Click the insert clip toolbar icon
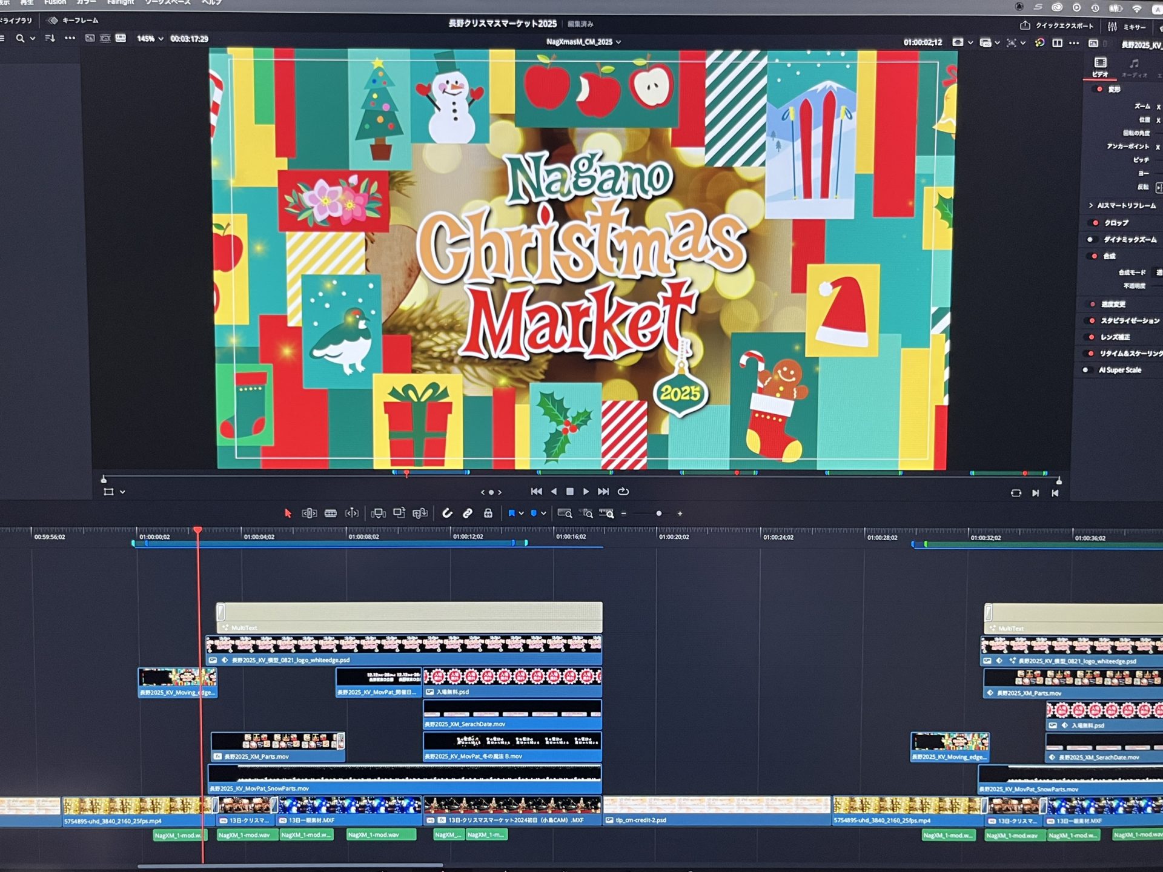 tap(379, 514)
